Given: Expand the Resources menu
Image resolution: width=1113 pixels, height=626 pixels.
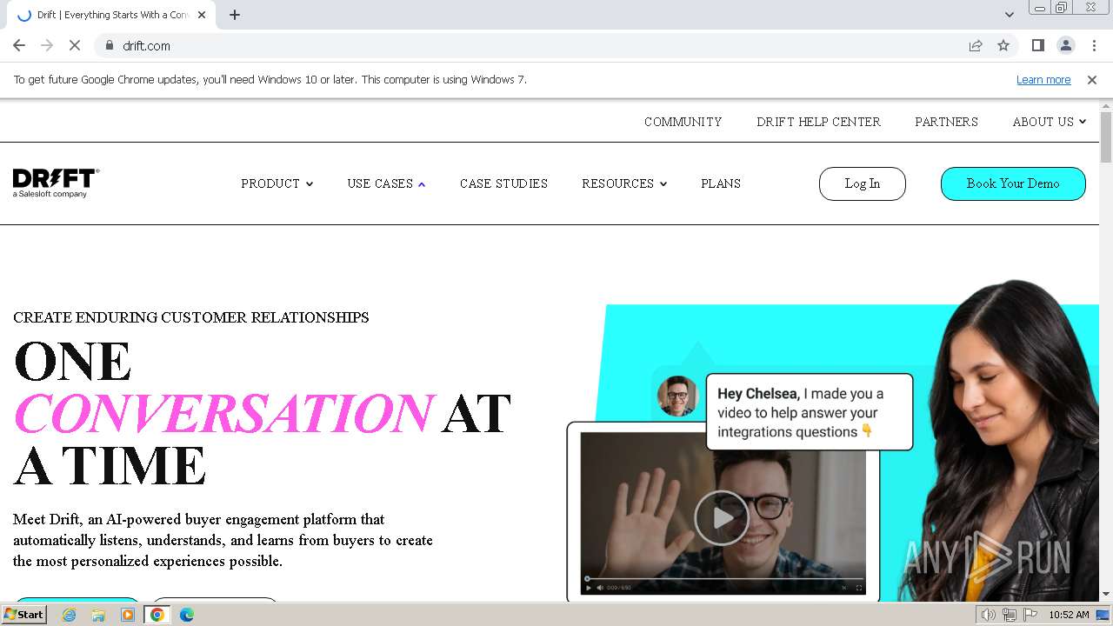Looking at the screenshot, I should pos(624,183).
